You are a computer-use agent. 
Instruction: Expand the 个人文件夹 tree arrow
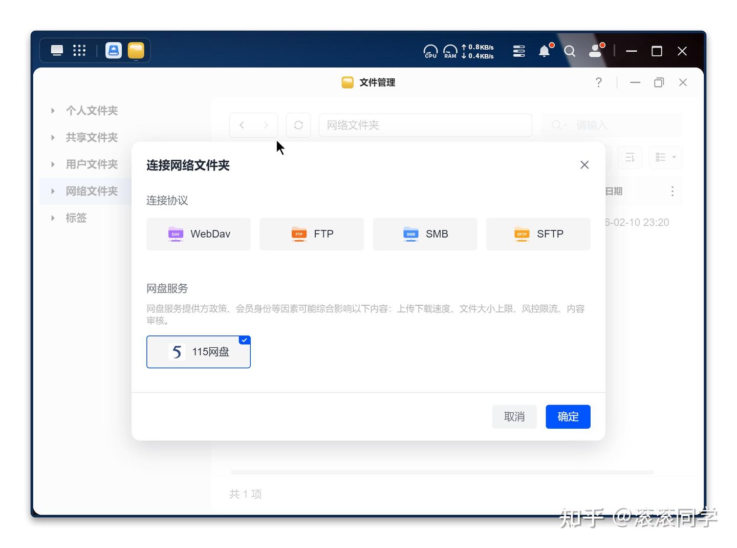click(x=53, y=111)
